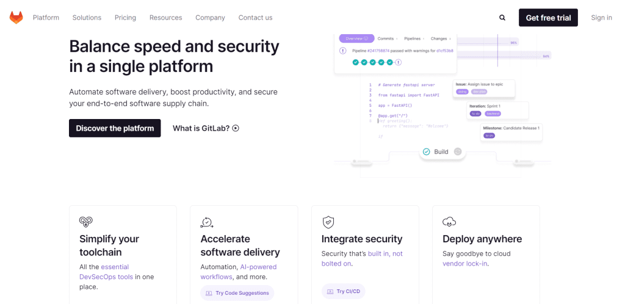Viewport: 625px width, 304px height.
Task: Click the Get free trial button
Action: 548,18
